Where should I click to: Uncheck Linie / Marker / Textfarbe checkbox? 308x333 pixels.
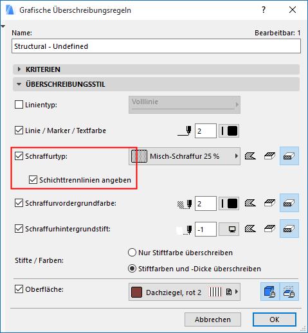[x=19, y=130]
